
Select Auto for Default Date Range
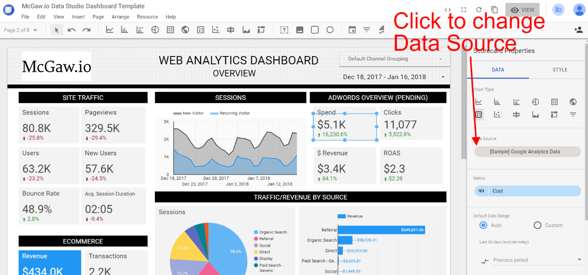pyautogui.click(x=483, y=225)
